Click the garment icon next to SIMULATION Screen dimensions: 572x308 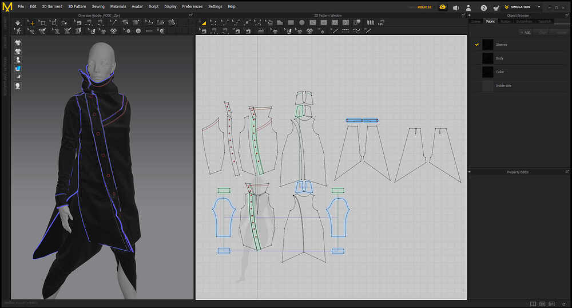(x=496, y=7)
